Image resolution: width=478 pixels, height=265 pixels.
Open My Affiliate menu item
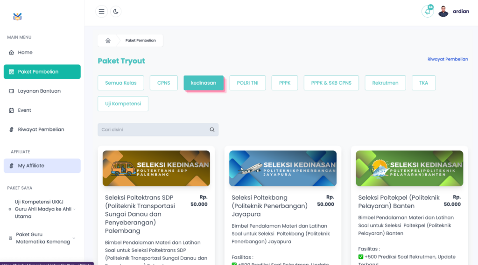42,166
